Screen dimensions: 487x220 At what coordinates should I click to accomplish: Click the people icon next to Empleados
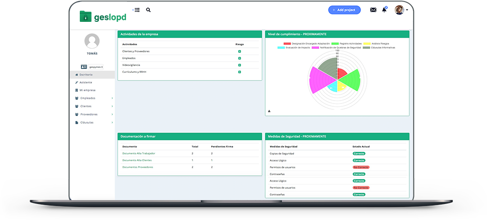point(77,98)
